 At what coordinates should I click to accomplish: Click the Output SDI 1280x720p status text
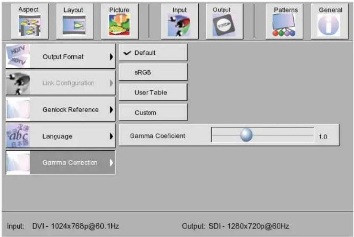click(235, 226)
